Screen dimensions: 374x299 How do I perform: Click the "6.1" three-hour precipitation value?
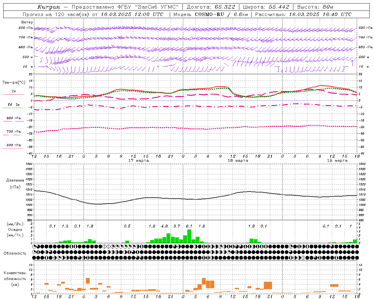tap(189, 226)
